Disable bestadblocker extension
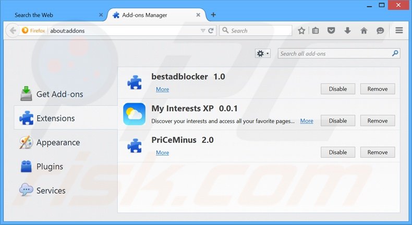 point(338,89)
